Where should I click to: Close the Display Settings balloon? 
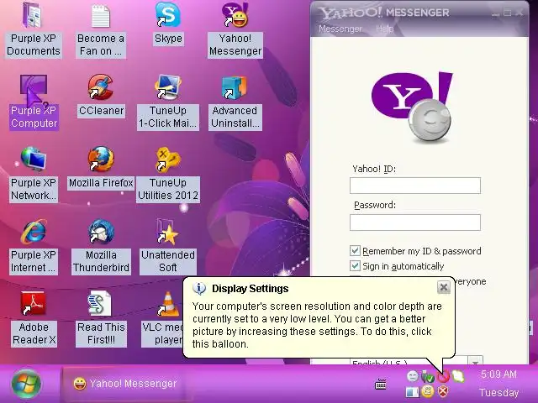444,287
